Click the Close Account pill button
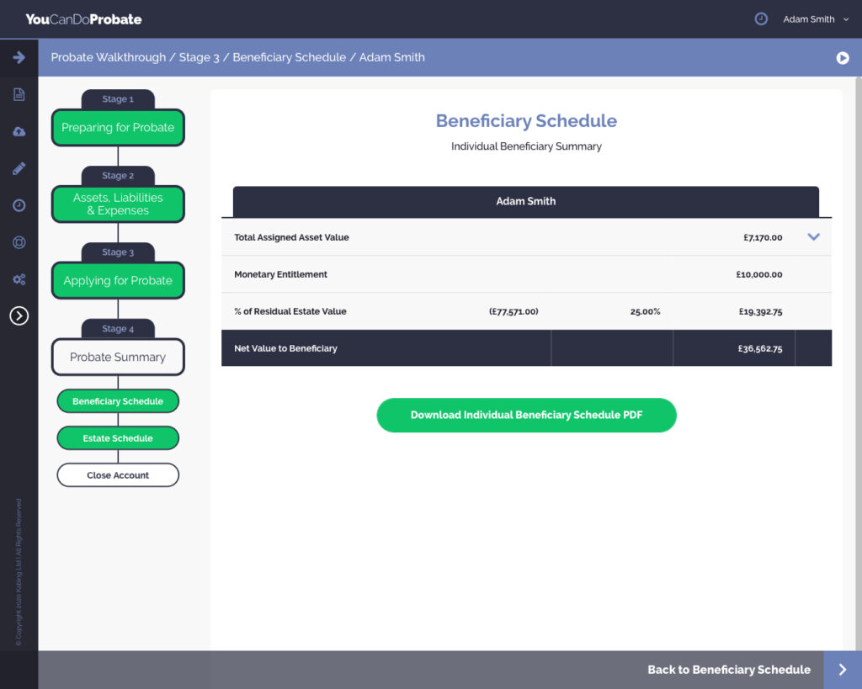The image size is (862, 689). (x=118, y=475)
